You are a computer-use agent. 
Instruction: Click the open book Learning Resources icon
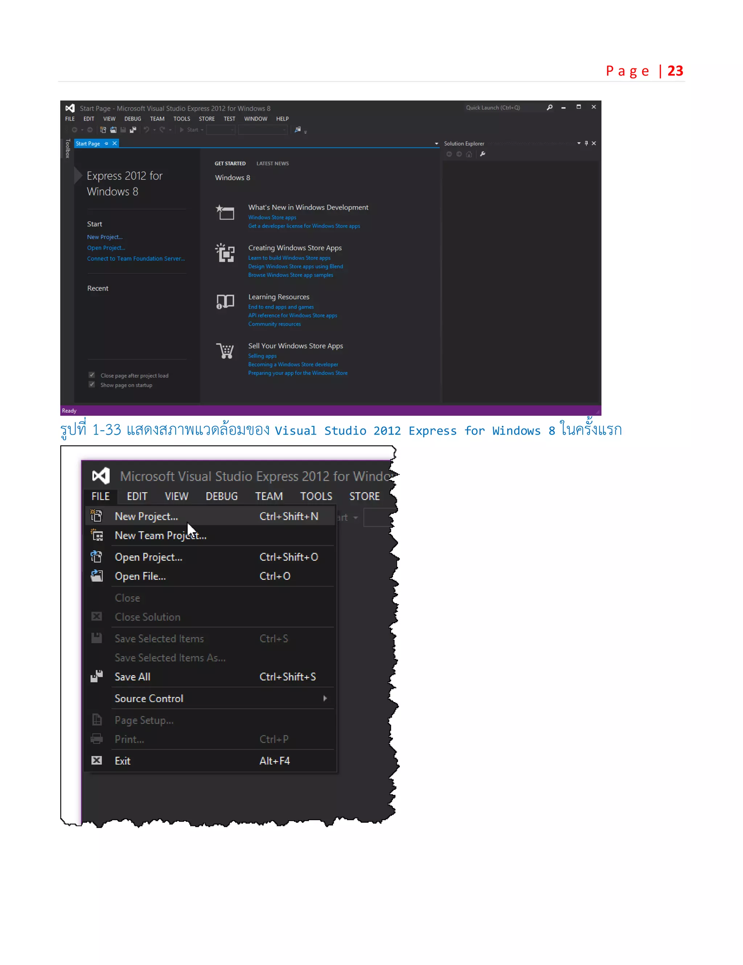point(225,302)
